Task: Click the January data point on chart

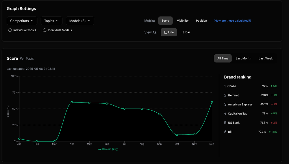Action: coord(19,139)
